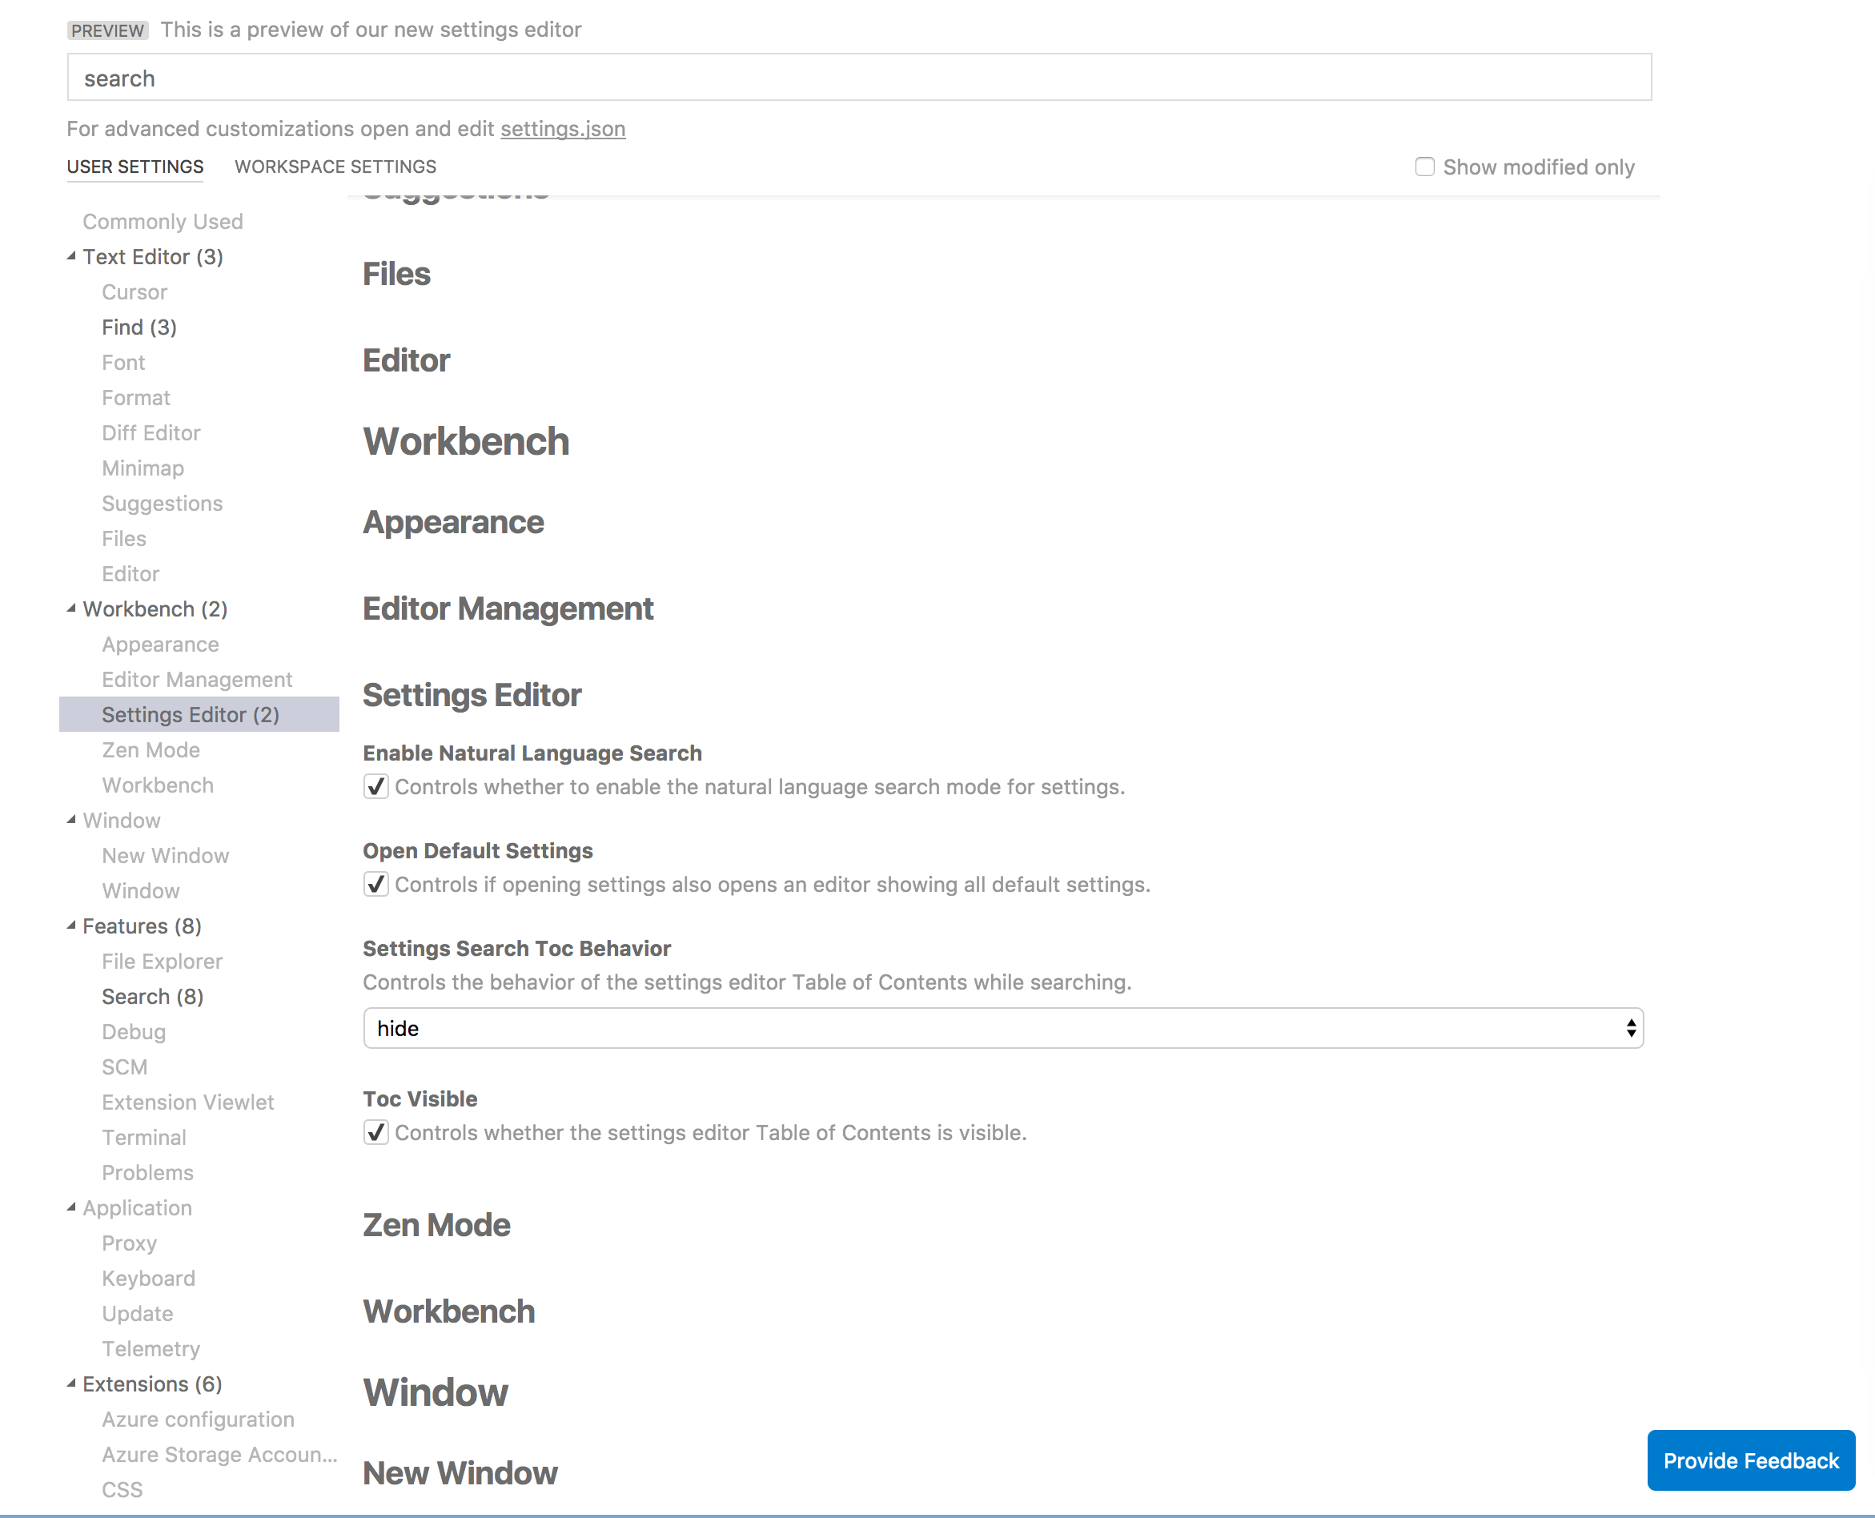Collapse the Workbench tree section
This screenshot has width=1875, height=1518.
pos(73,608)
